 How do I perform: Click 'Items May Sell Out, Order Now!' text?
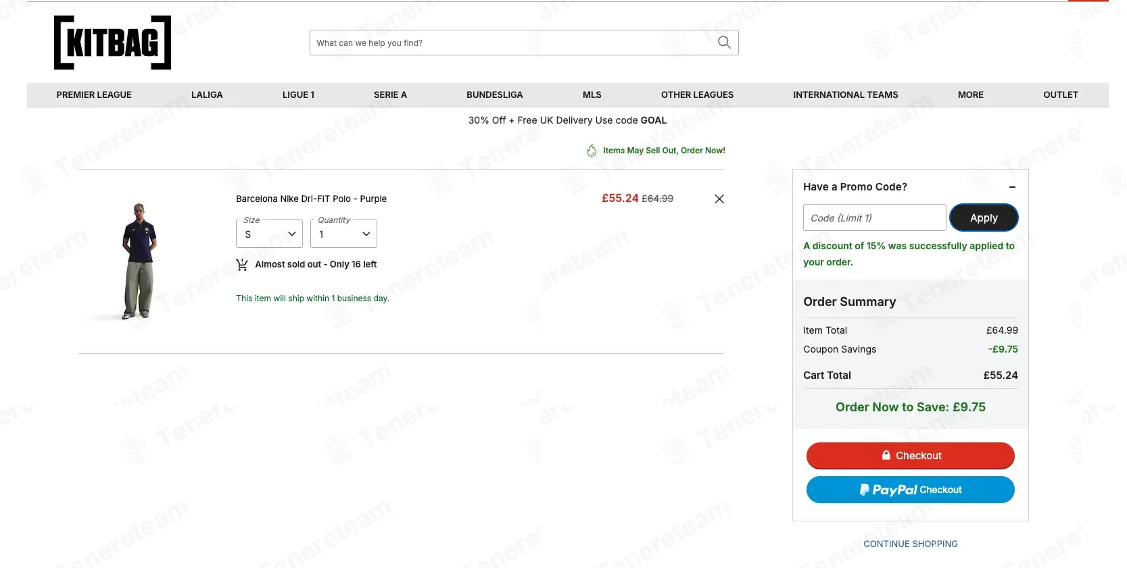(664, 151)
